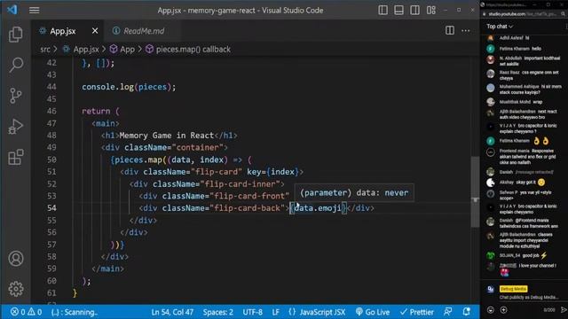Click the emoji picker in chat input
Screen dimensions: 568x319
point(491,310)
